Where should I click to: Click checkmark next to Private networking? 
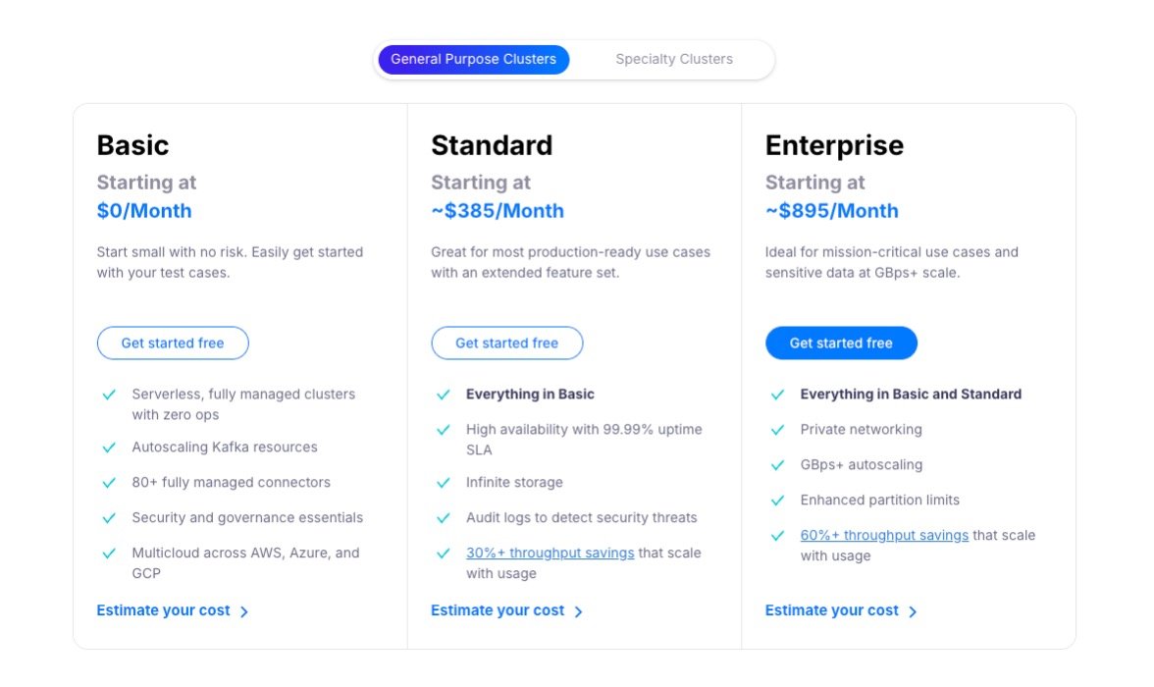pyautogui.click(x=778, y=430)
